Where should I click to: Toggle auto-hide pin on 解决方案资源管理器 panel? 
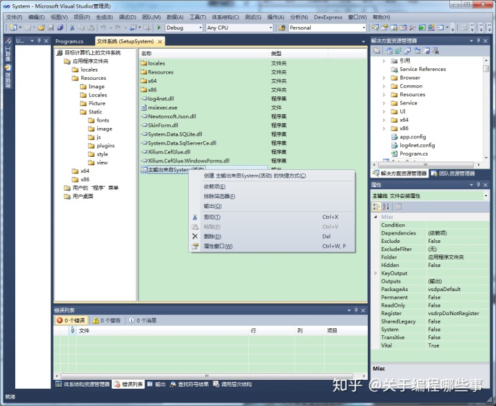point(478,41)
